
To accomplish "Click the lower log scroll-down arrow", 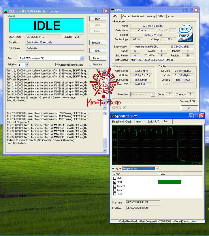I will tap(105, 150).
